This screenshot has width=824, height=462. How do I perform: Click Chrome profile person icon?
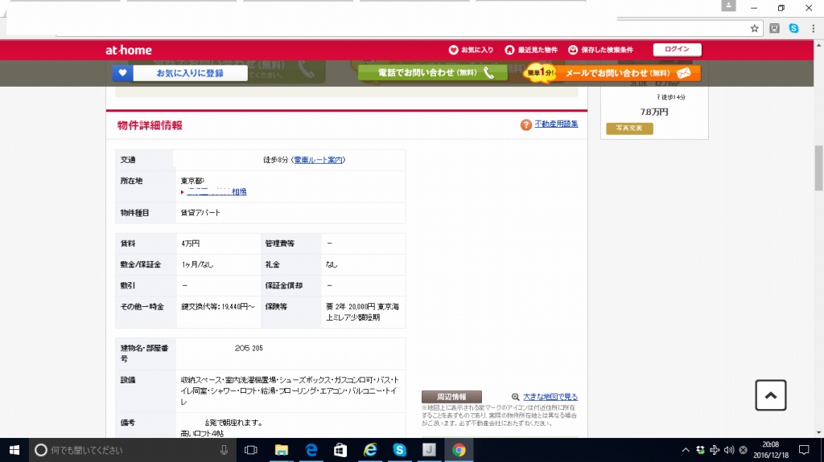728,6
